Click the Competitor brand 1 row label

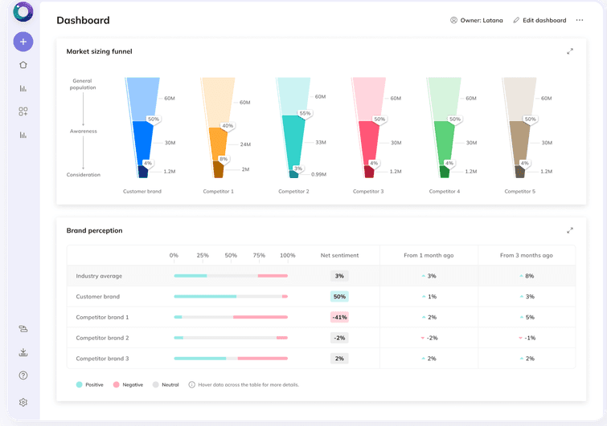click(x=102, y=317)
